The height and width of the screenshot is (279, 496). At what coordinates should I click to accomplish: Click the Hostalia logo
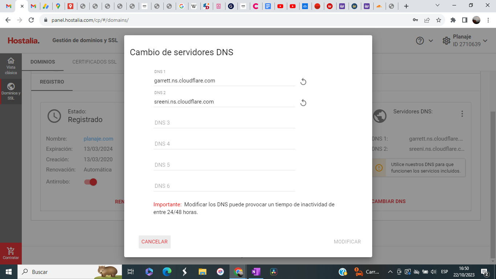[x=24, y=41]
